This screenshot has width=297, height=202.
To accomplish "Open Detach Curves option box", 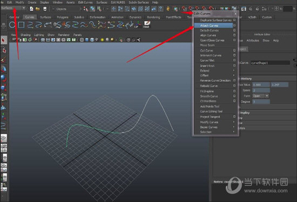I will coord(234,30).
